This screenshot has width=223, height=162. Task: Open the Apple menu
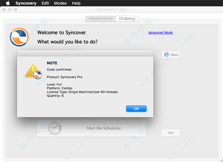point(8,3)
